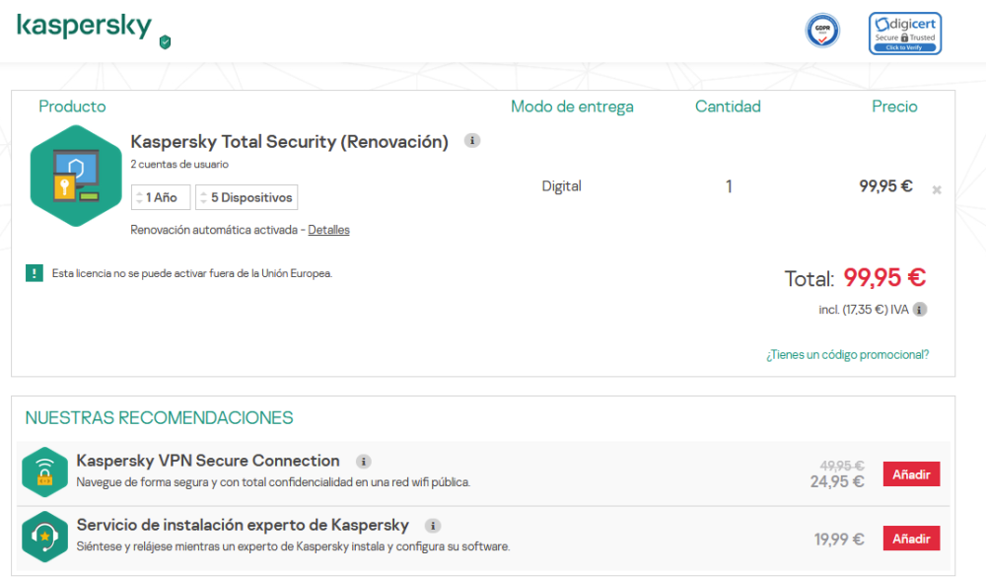
Task: Click the Kaspersky logo
Action: (x=84, y=27)
